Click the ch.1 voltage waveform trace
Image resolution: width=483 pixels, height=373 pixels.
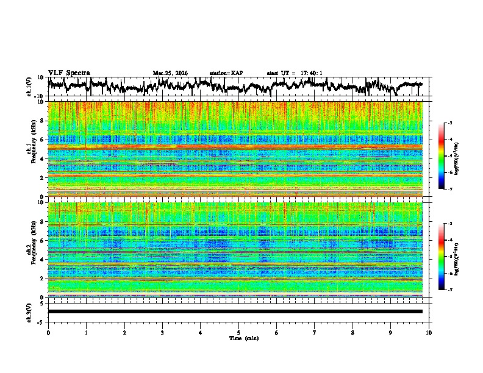click(x=235, y=86)
